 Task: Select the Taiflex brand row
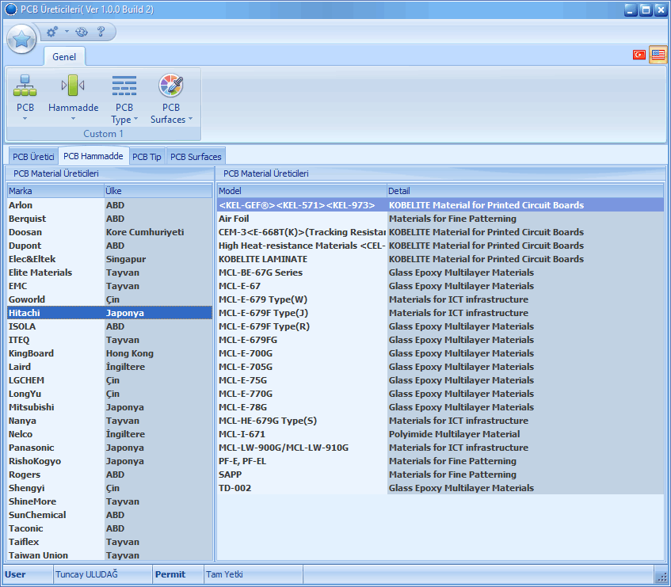point(109,542)
